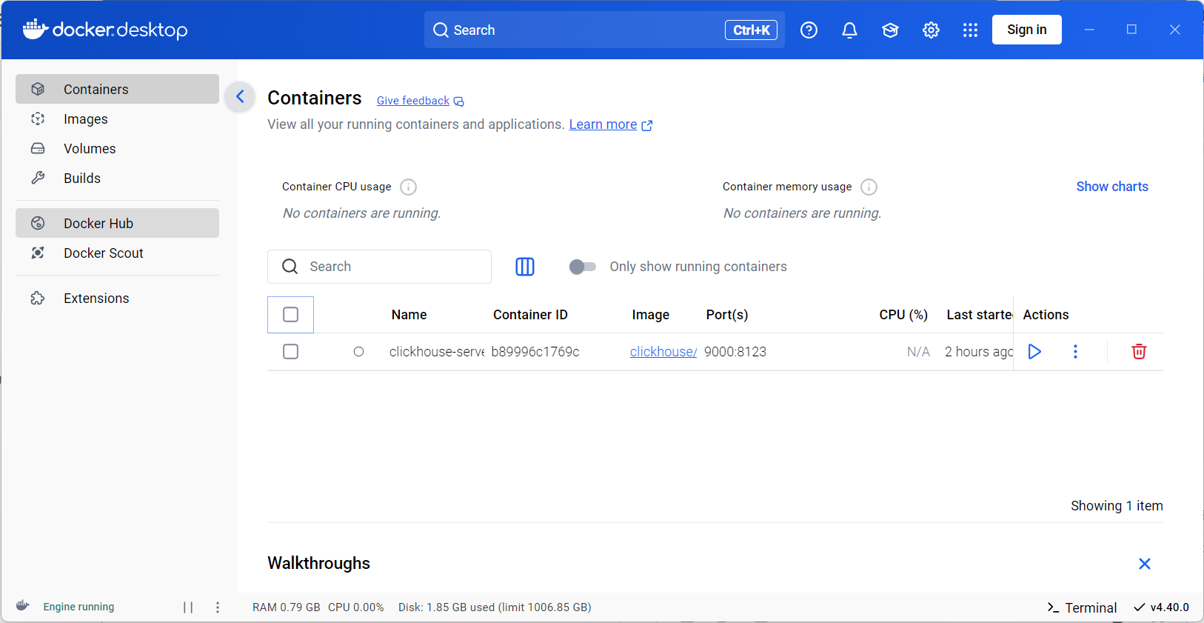Open the clickhouse-server row's three-dot menu
Image resolution: width=1204 pixels, height=623 pixels.
[x=1075, y=351]
